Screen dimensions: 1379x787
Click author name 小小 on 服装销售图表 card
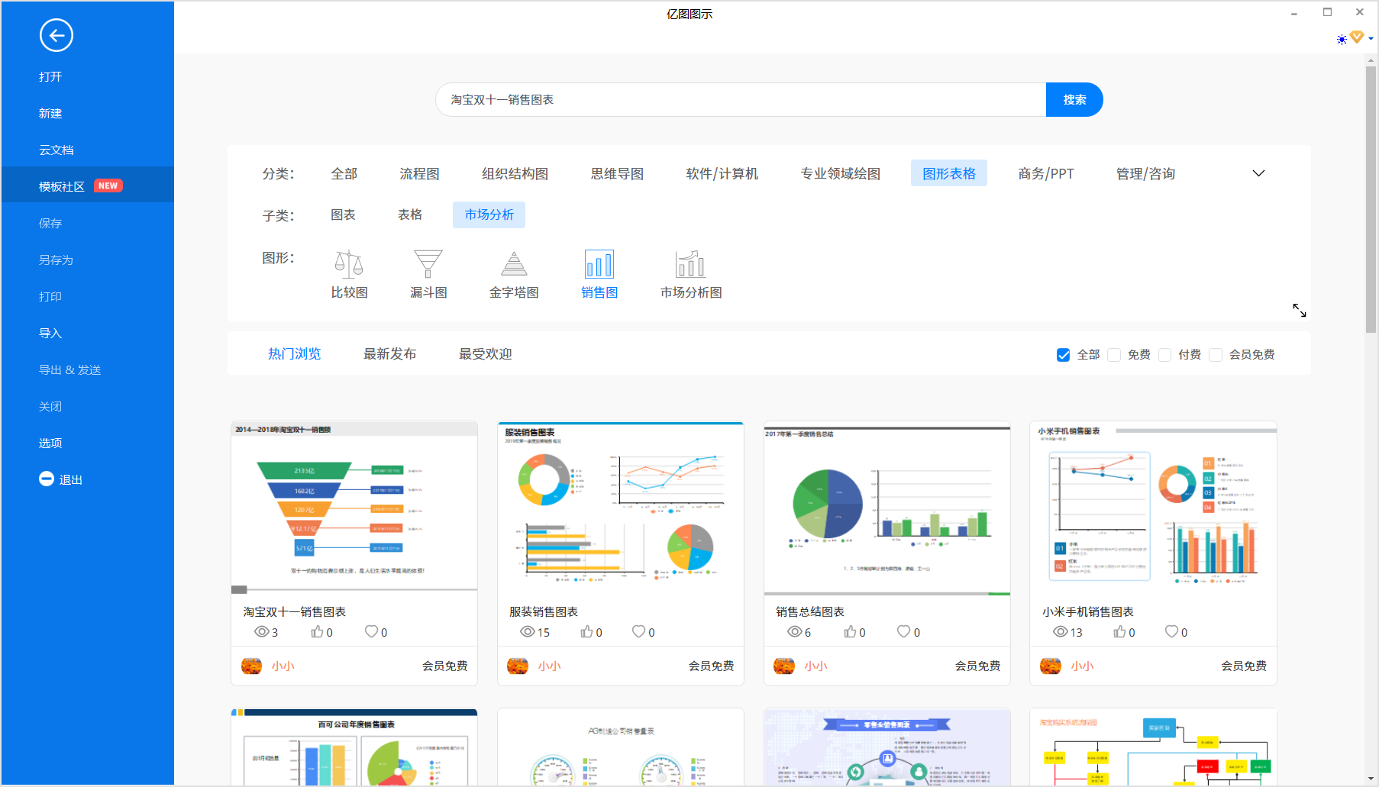pyautogui.click(x=549, y=666)
